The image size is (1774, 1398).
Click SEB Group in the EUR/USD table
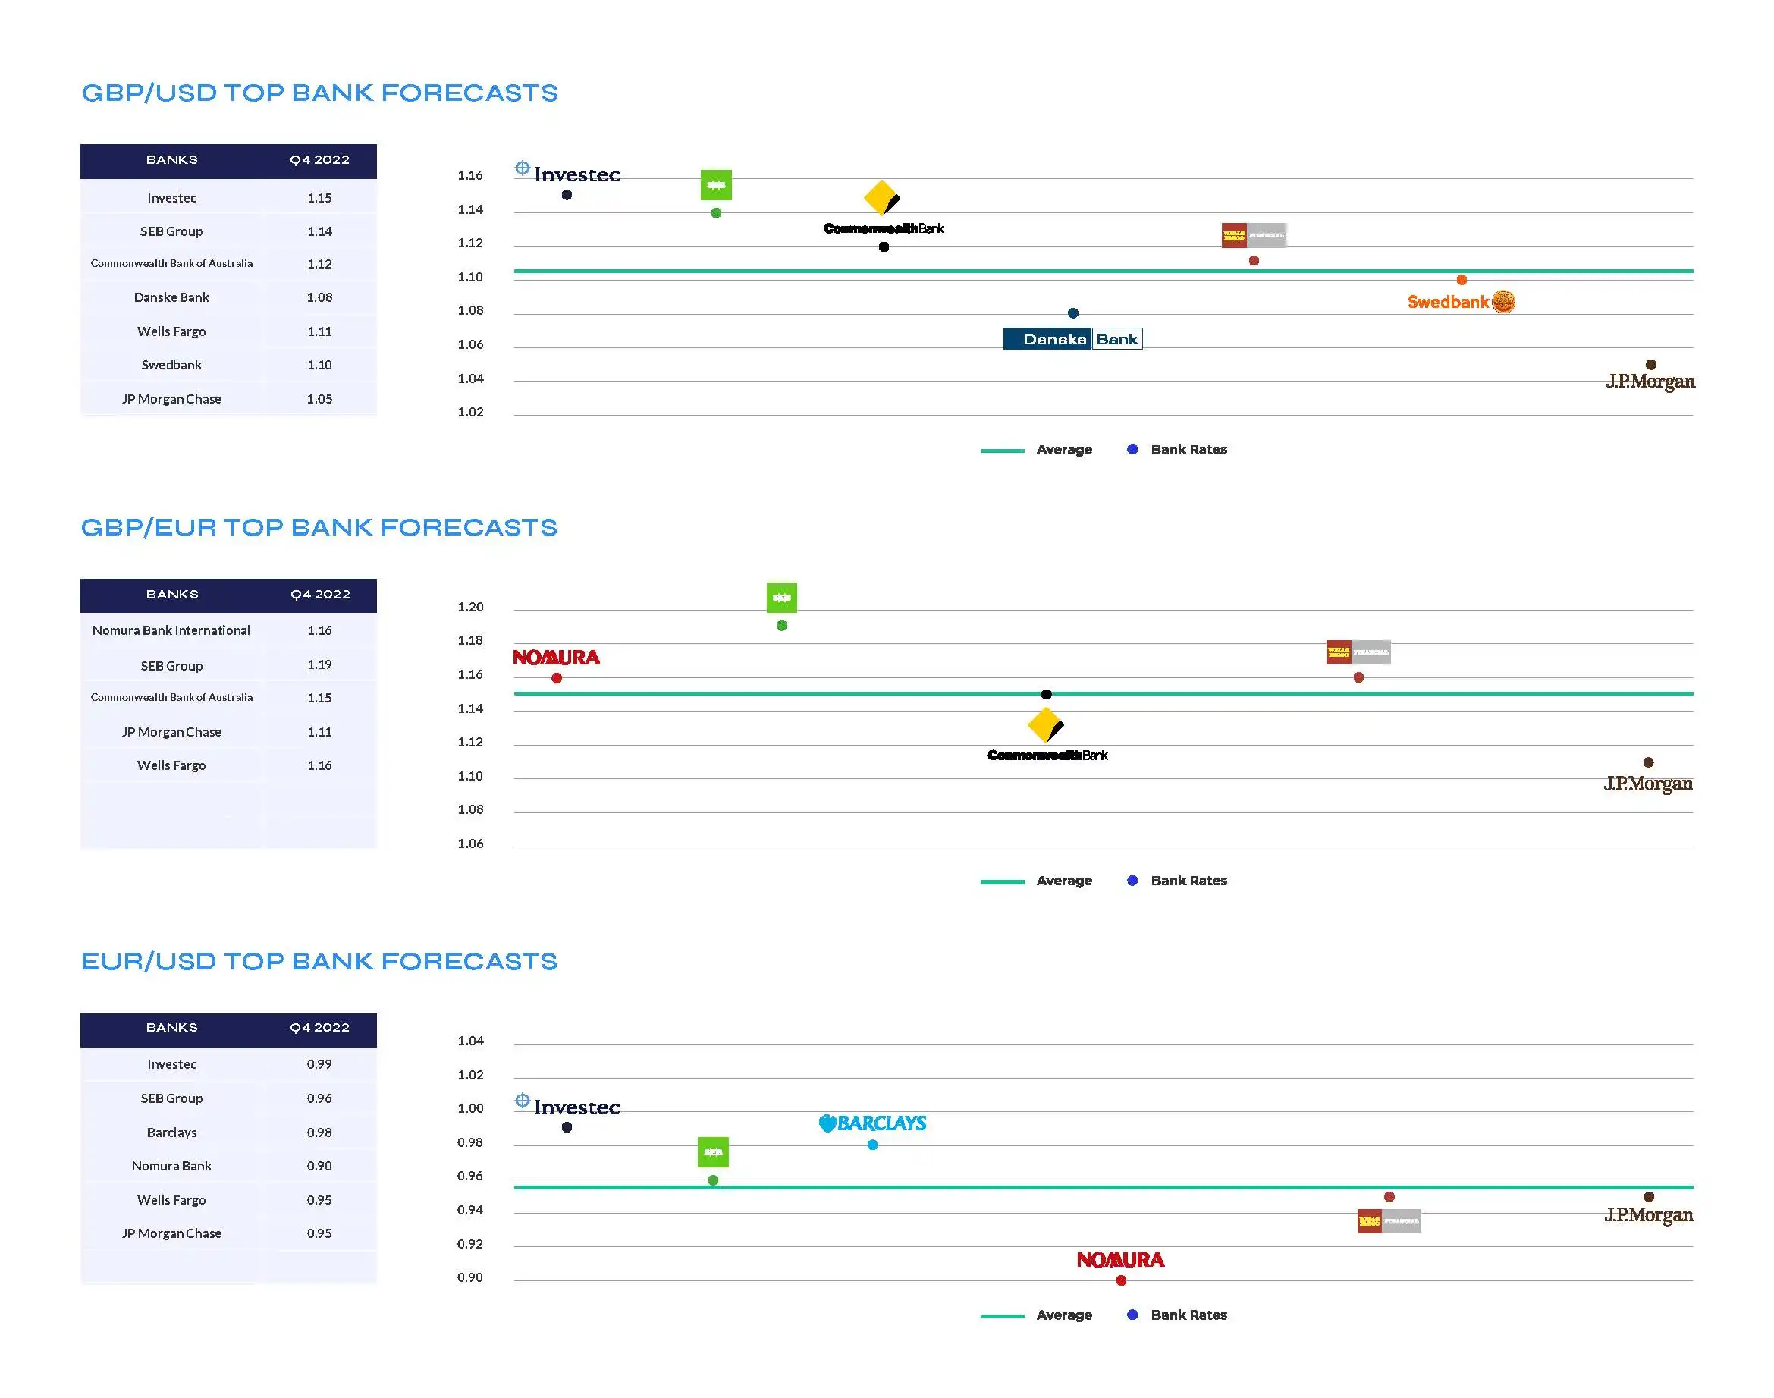pyautogui.click(x=172, y=1098)
